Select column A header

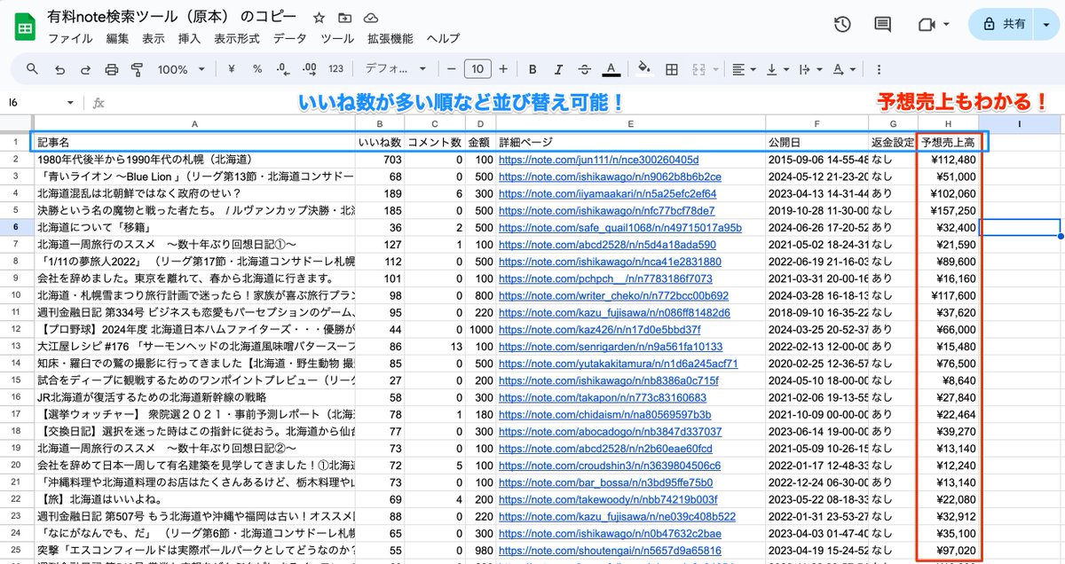point(194,124)
